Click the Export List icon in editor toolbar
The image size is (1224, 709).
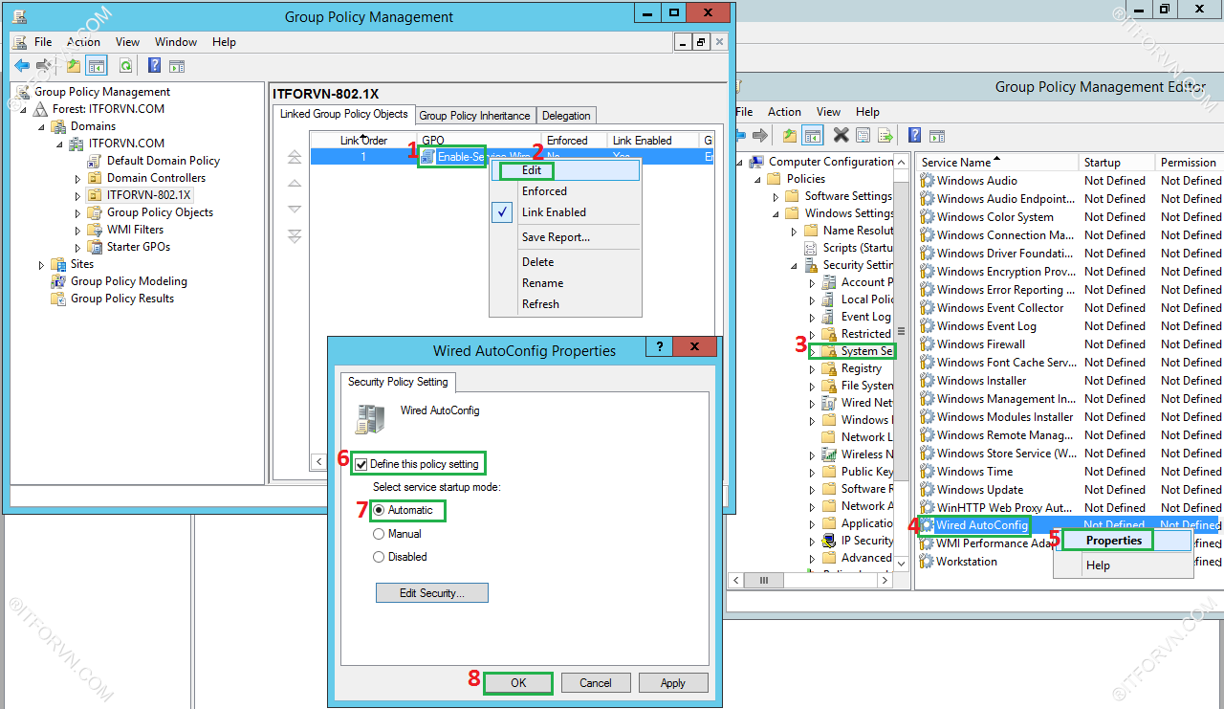coord(885,136)
